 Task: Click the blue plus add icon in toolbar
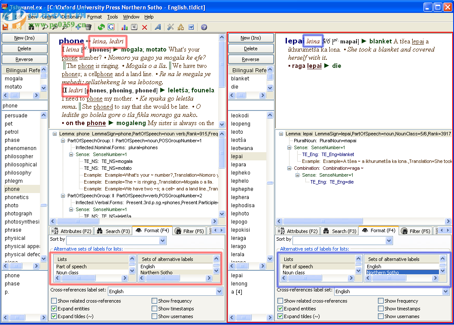pos(79,27)
